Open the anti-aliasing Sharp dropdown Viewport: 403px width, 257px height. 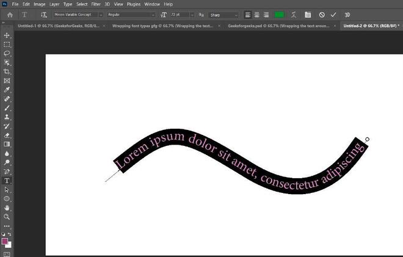(223, 14)
